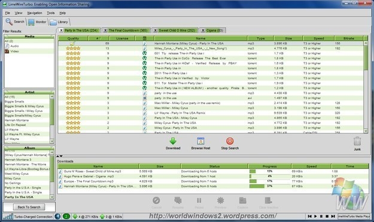Image resolution: width=374 pixels, height=222 pixels.
Task: Close the Cigana search tab
Action: (x=203, y=31)
